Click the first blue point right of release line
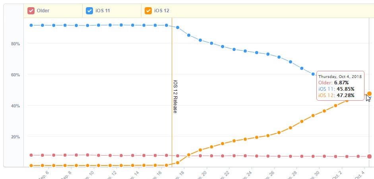Image resolution: width=374 pixels, height=179 pixels. click(x=178, y=27)
